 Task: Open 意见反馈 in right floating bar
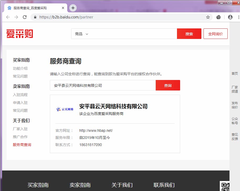pos(235,137)
